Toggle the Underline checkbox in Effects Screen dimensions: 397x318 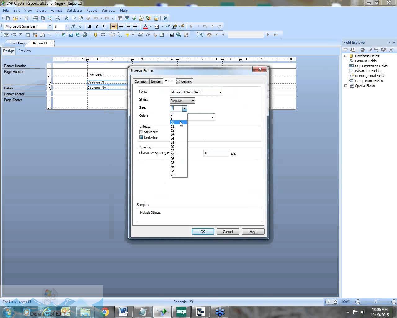[x=141, y=138]
